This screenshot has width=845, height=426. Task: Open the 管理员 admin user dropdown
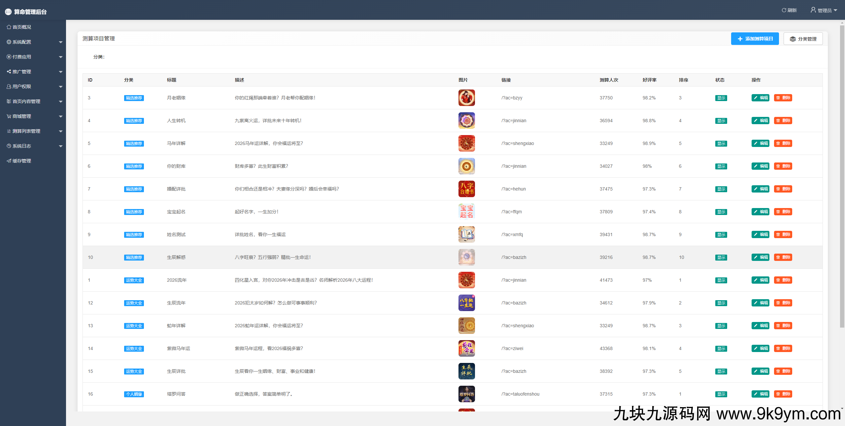(824, 10)
